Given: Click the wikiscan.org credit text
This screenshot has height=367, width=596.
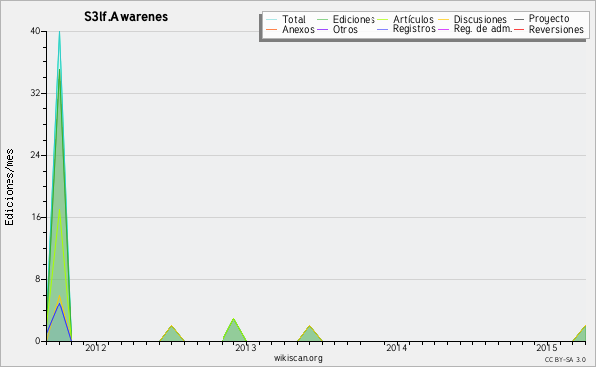Looking at the screenshot, I should pos(298,358).
